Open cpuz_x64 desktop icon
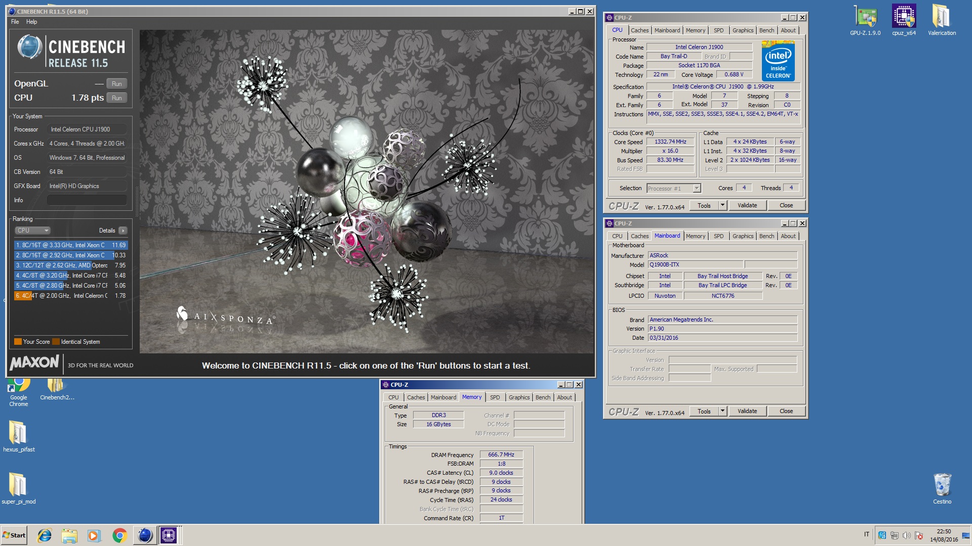Screen dimensions: 972x546 pos(904,20)
